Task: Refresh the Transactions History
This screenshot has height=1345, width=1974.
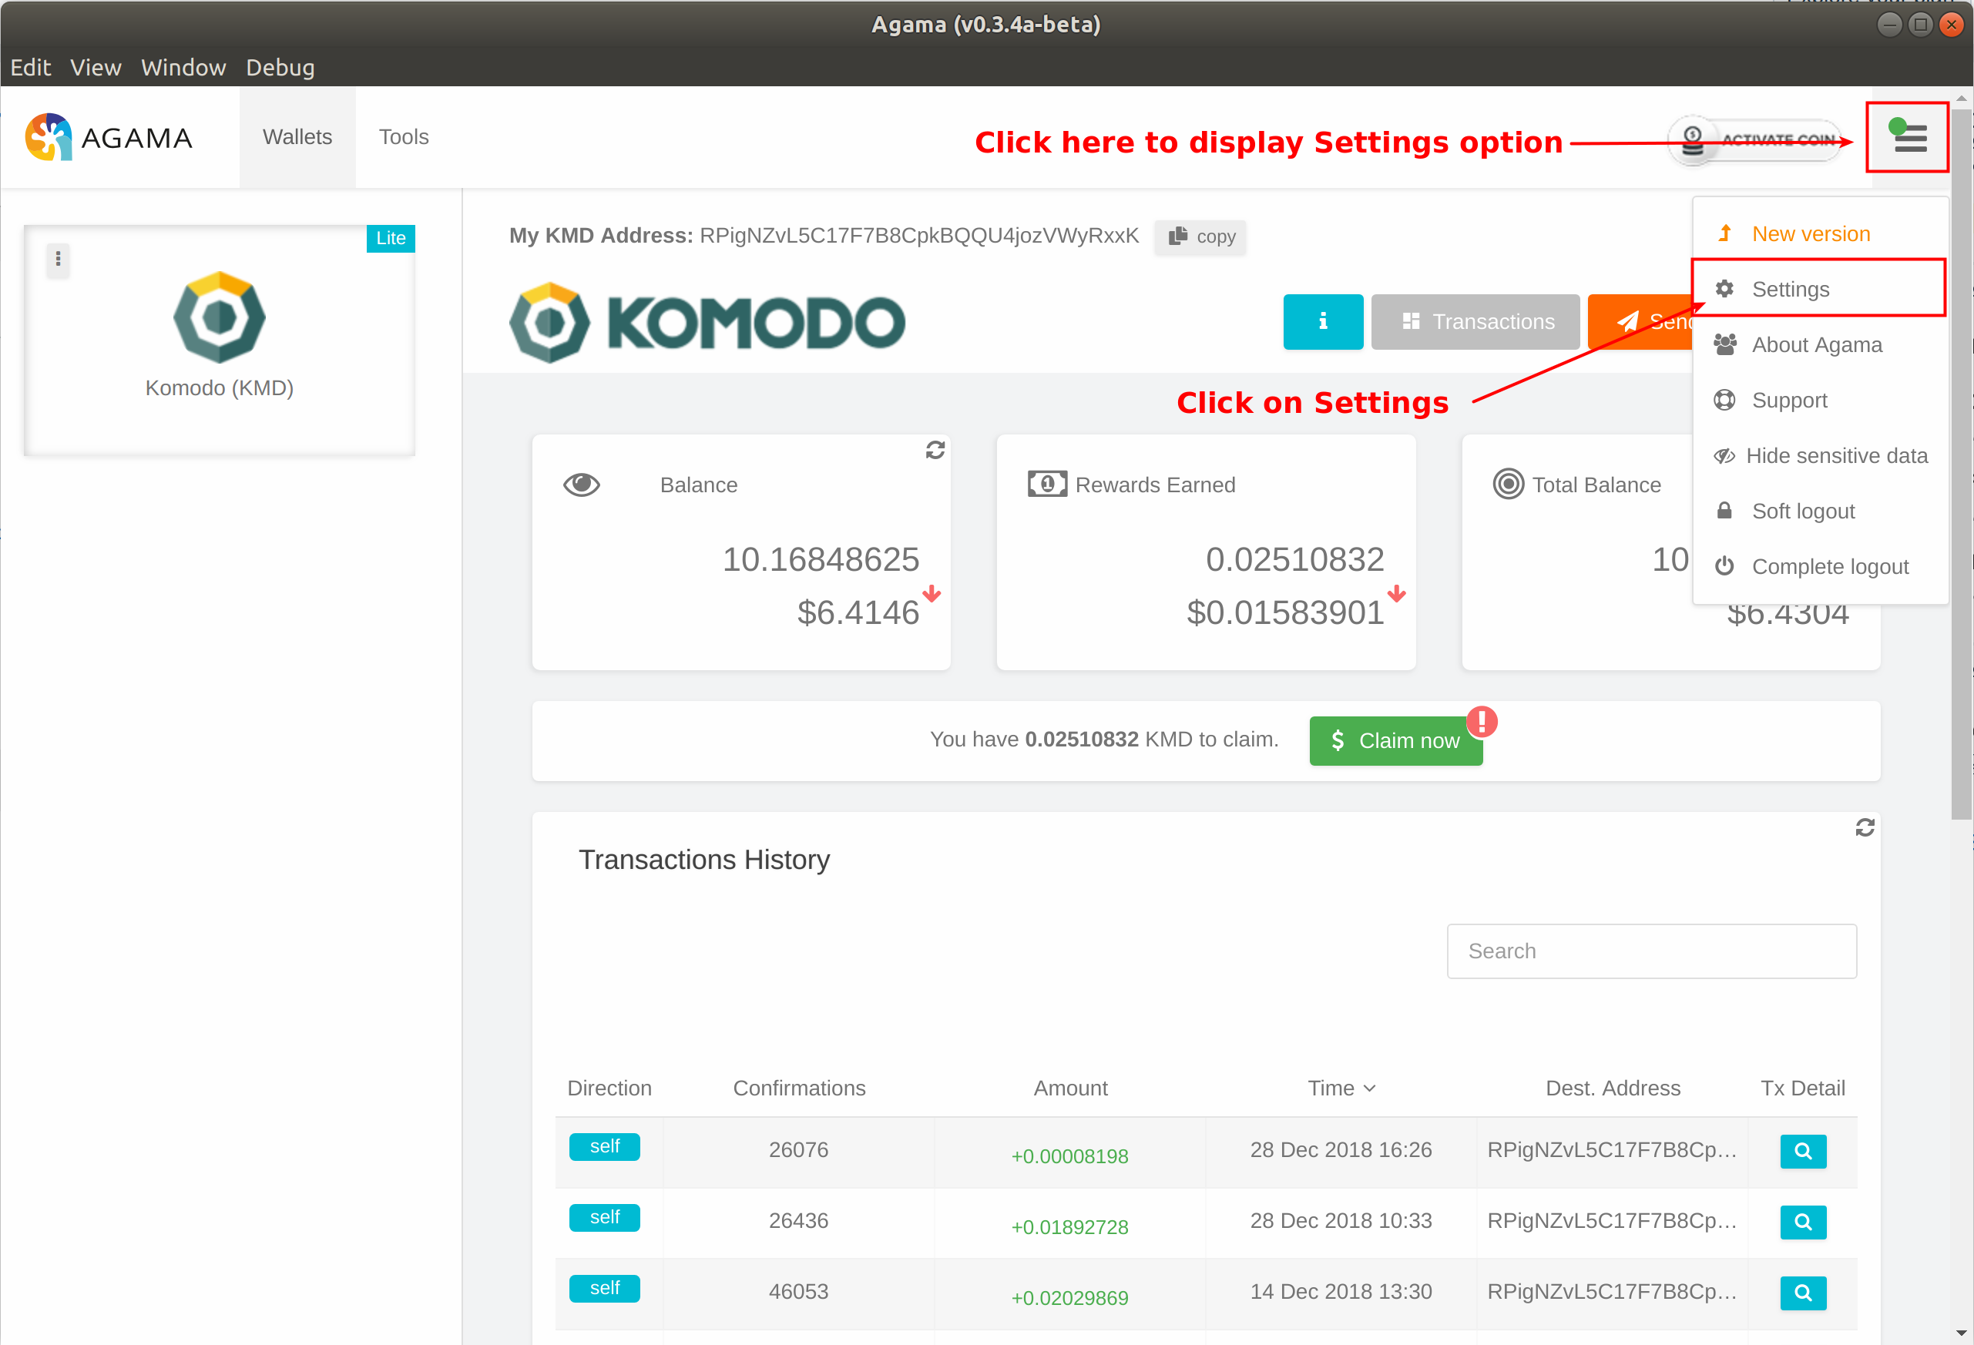Action: click(1865, 827)
